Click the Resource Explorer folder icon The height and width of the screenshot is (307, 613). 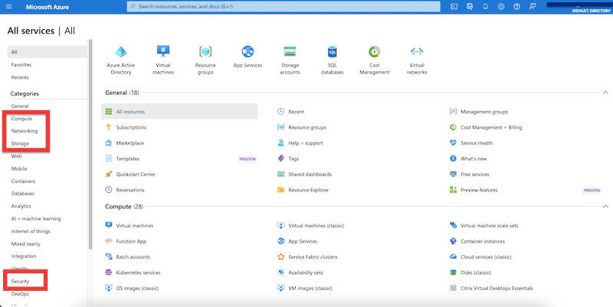[280, 190]
